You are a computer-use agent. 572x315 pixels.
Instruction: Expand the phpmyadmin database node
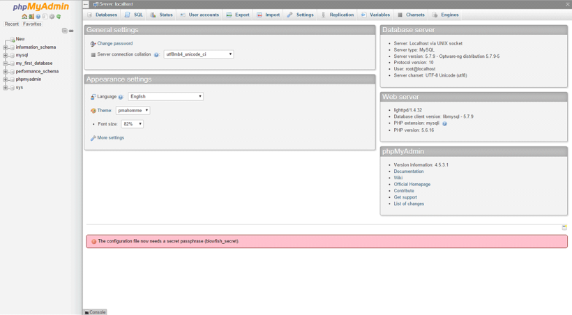(6, 79)
